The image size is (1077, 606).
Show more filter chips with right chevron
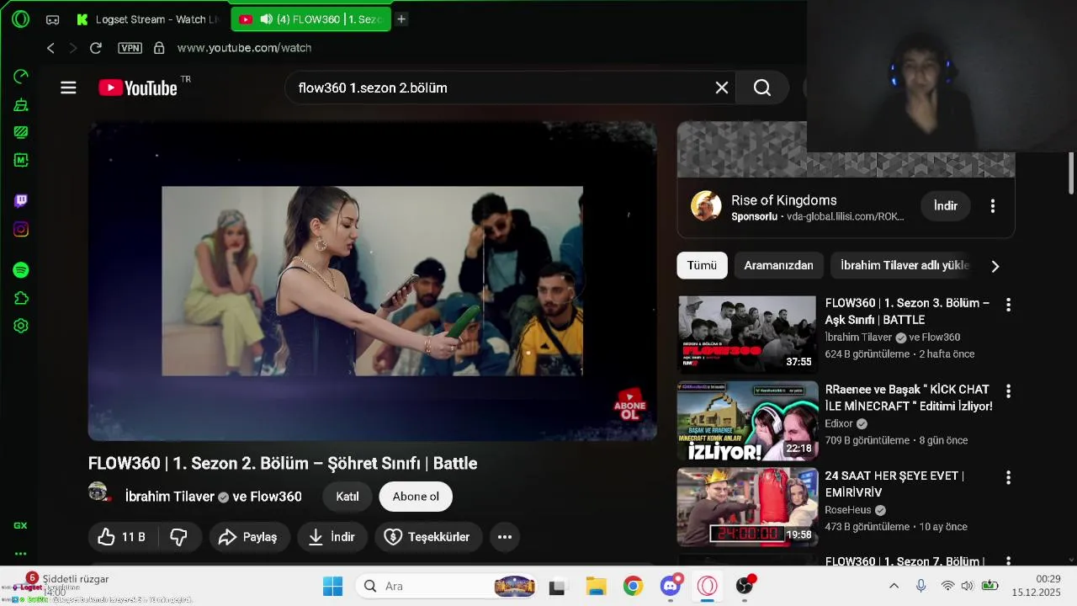click(995, 266)
